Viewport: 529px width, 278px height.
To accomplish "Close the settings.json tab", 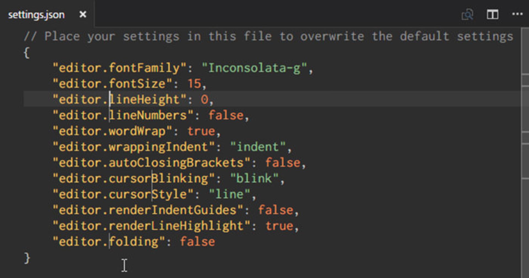I will pyautogui.click(x=83, y=14).
